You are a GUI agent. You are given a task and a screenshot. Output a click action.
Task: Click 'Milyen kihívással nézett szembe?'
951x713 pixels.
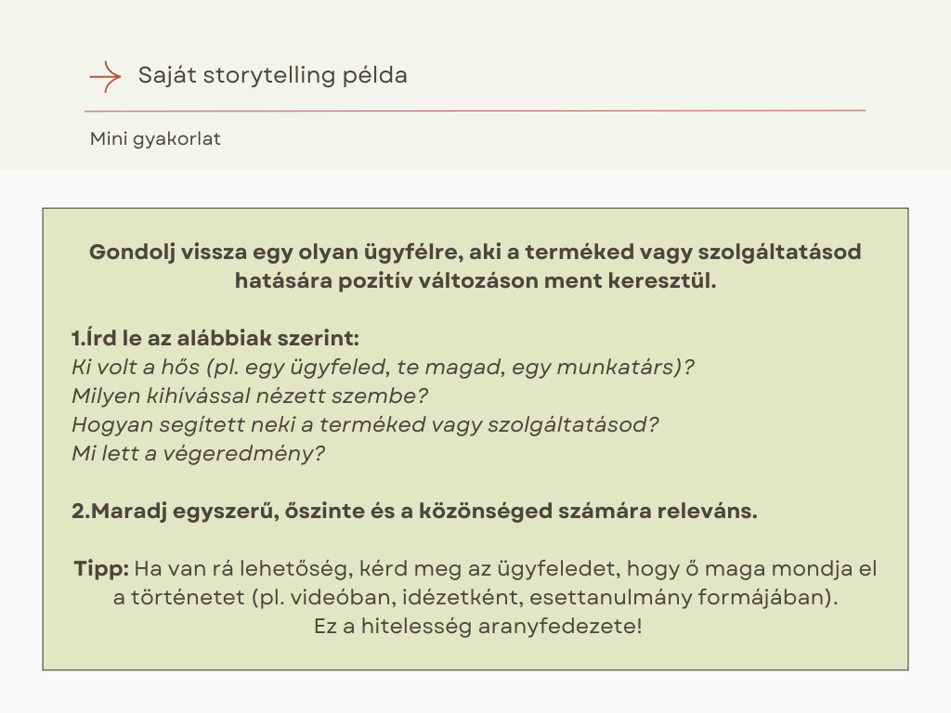249,395
